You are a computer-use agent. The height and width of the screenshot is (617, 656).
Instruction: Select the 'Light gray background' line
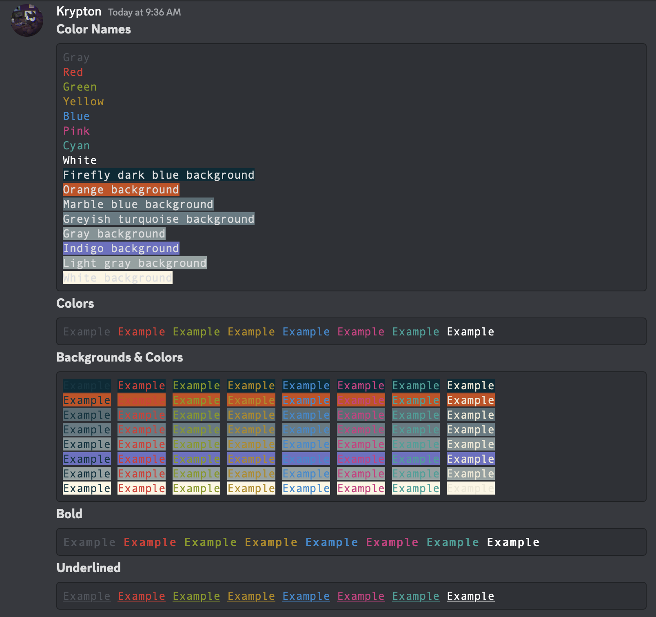[135, 263]
